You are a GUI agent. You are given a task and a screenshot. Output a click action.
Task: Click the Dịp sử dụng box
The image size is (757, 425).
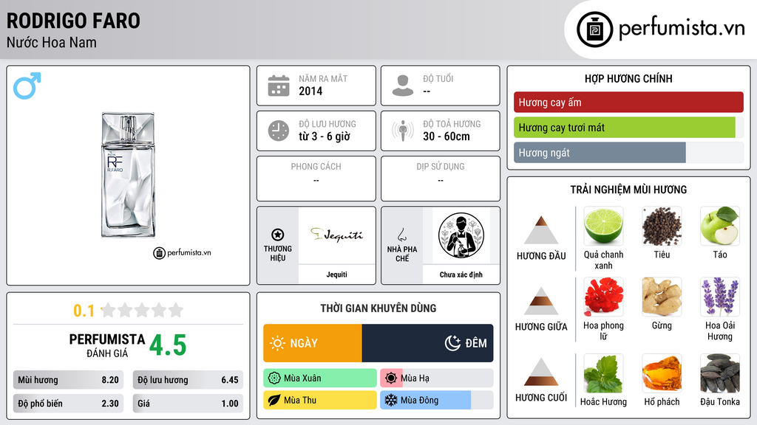[441, 179]
